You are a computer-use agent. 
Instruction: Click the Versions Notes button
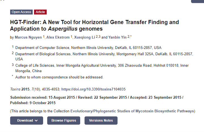(101, 120)
